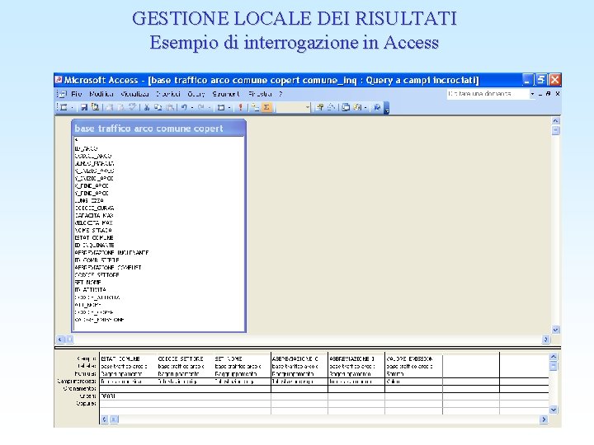Click the file search icon beside Save
The width and height of the screenshot is (594, 445).
tap(95, 107)
